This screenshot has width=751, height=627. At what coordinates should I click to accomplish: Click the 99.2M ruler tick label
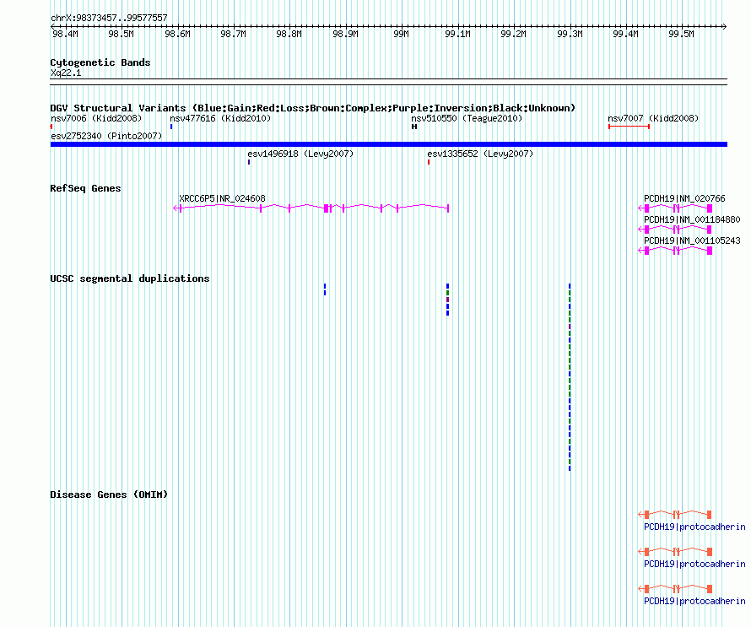click(x=513, y=34)
